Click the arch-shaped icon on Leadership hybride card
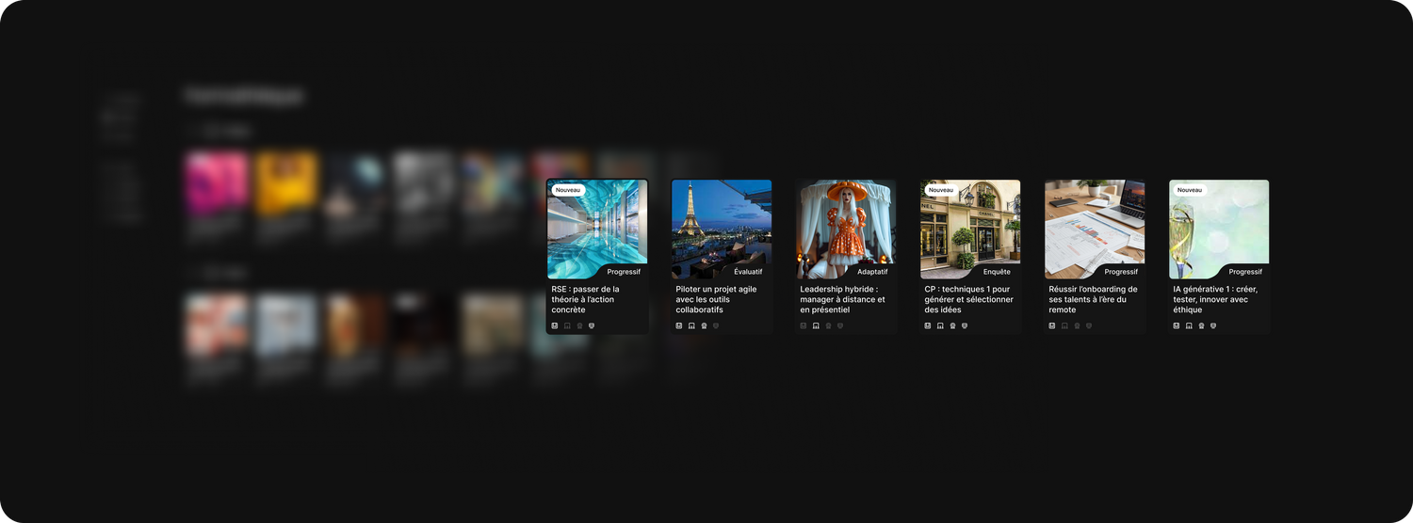The height and width of the screenshot is (523, 1413). [816, 325]
